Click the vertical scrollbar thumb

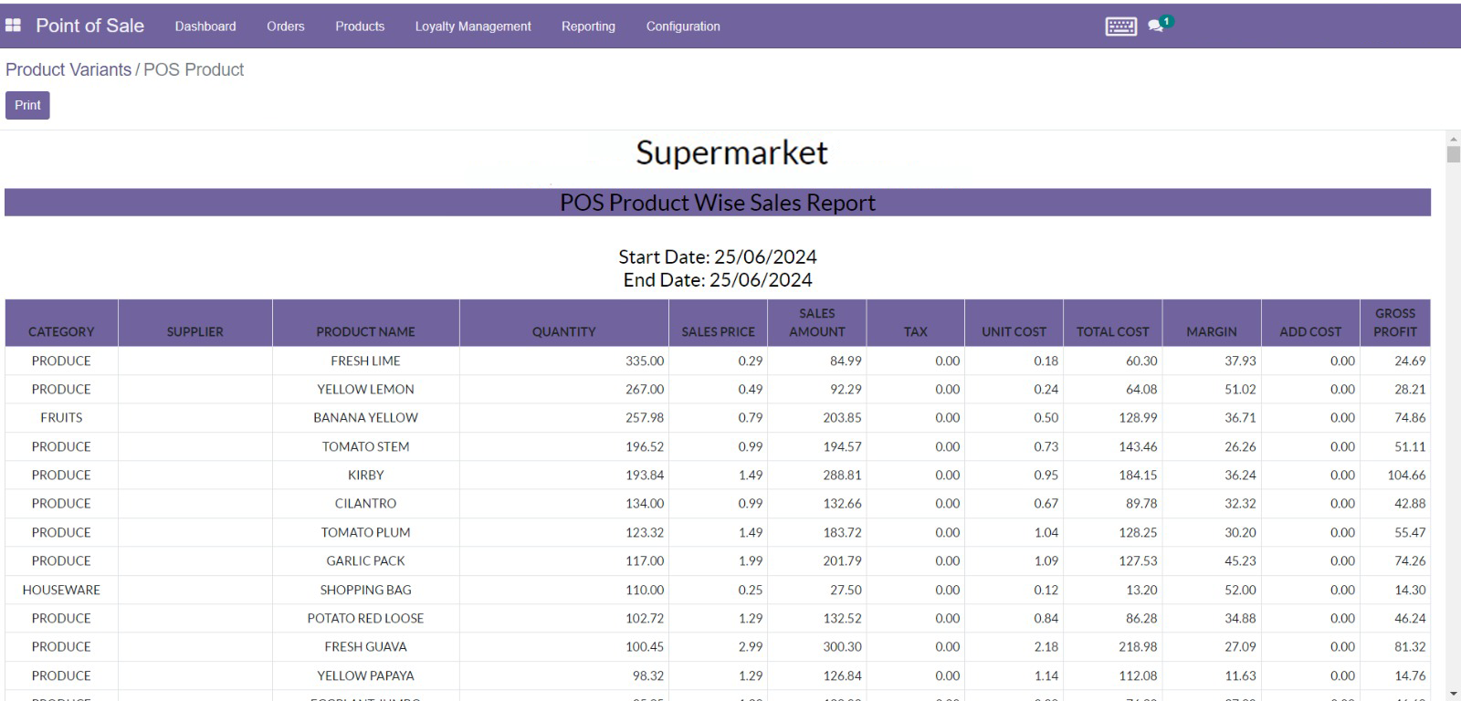tap(1453, 154)
